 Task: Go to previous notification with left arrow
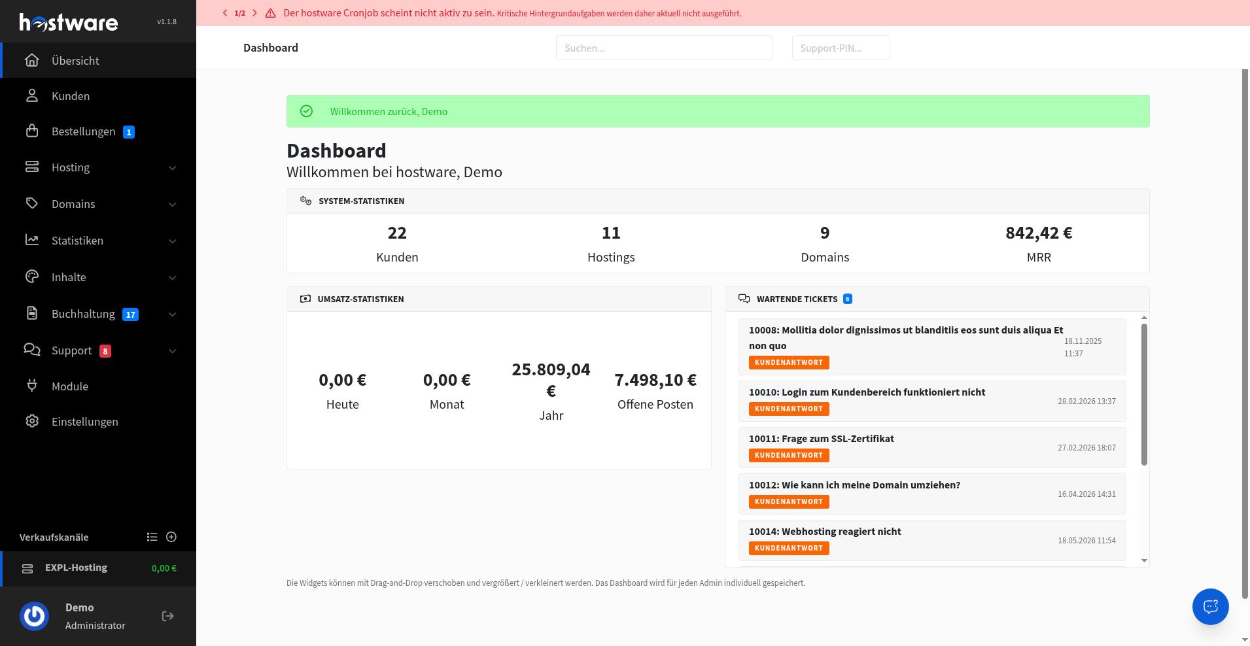[x=225, y=13]
